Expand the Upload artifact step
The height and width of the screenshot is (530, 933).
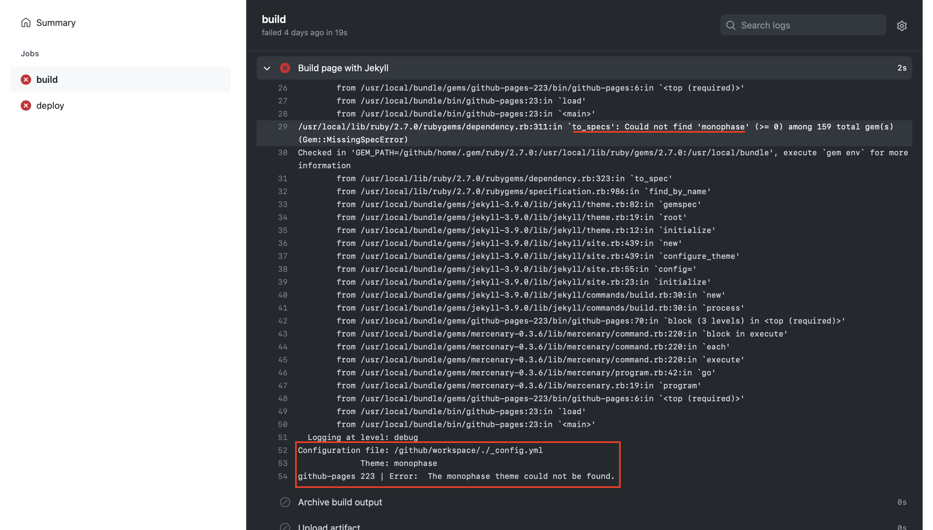329,526
